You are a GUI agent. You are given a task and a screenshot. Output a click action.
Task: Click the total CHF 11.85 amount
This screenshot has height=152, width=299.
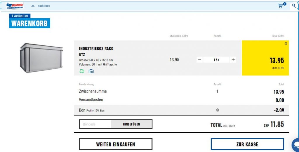coord(274,124)
